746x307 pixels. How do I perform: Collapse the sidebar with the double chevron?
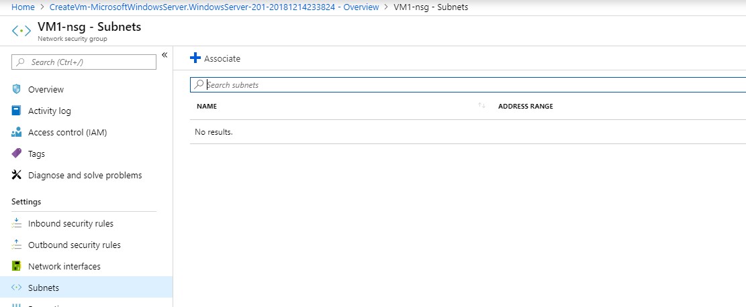coord(164,55)
